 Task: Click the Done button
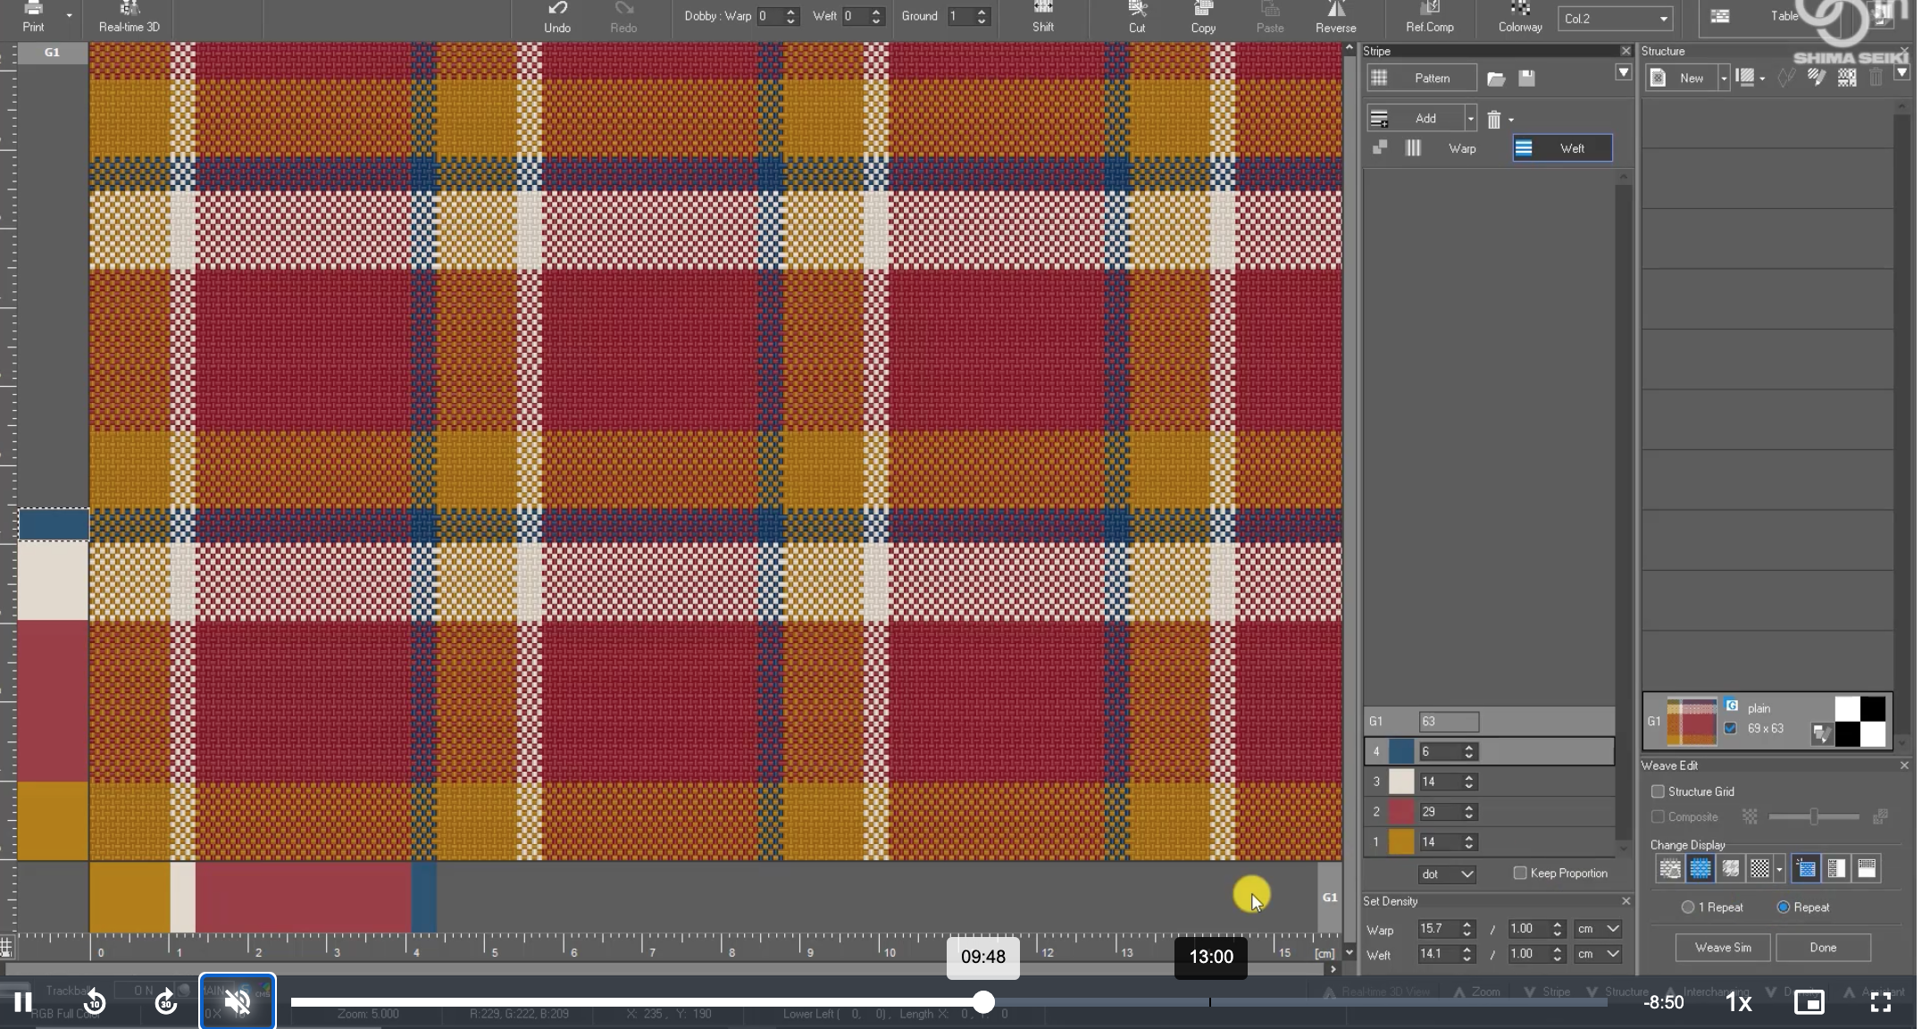point(1823,948)
